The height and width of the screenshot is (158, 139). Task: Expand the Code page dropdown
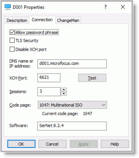click(x=72, y=105)
